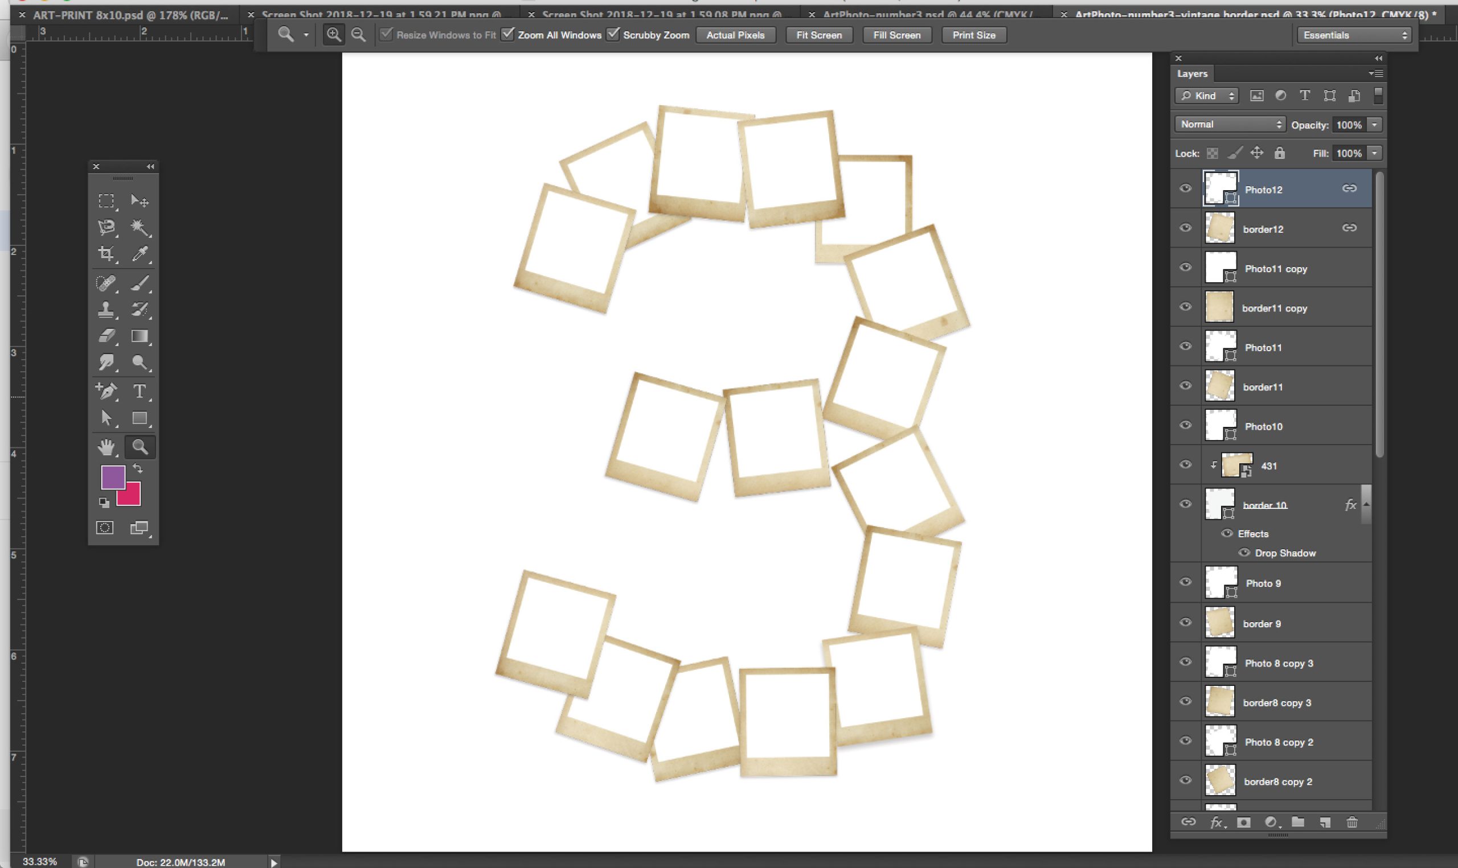Open the Essentials workspace dropdown

(1354, 35)
